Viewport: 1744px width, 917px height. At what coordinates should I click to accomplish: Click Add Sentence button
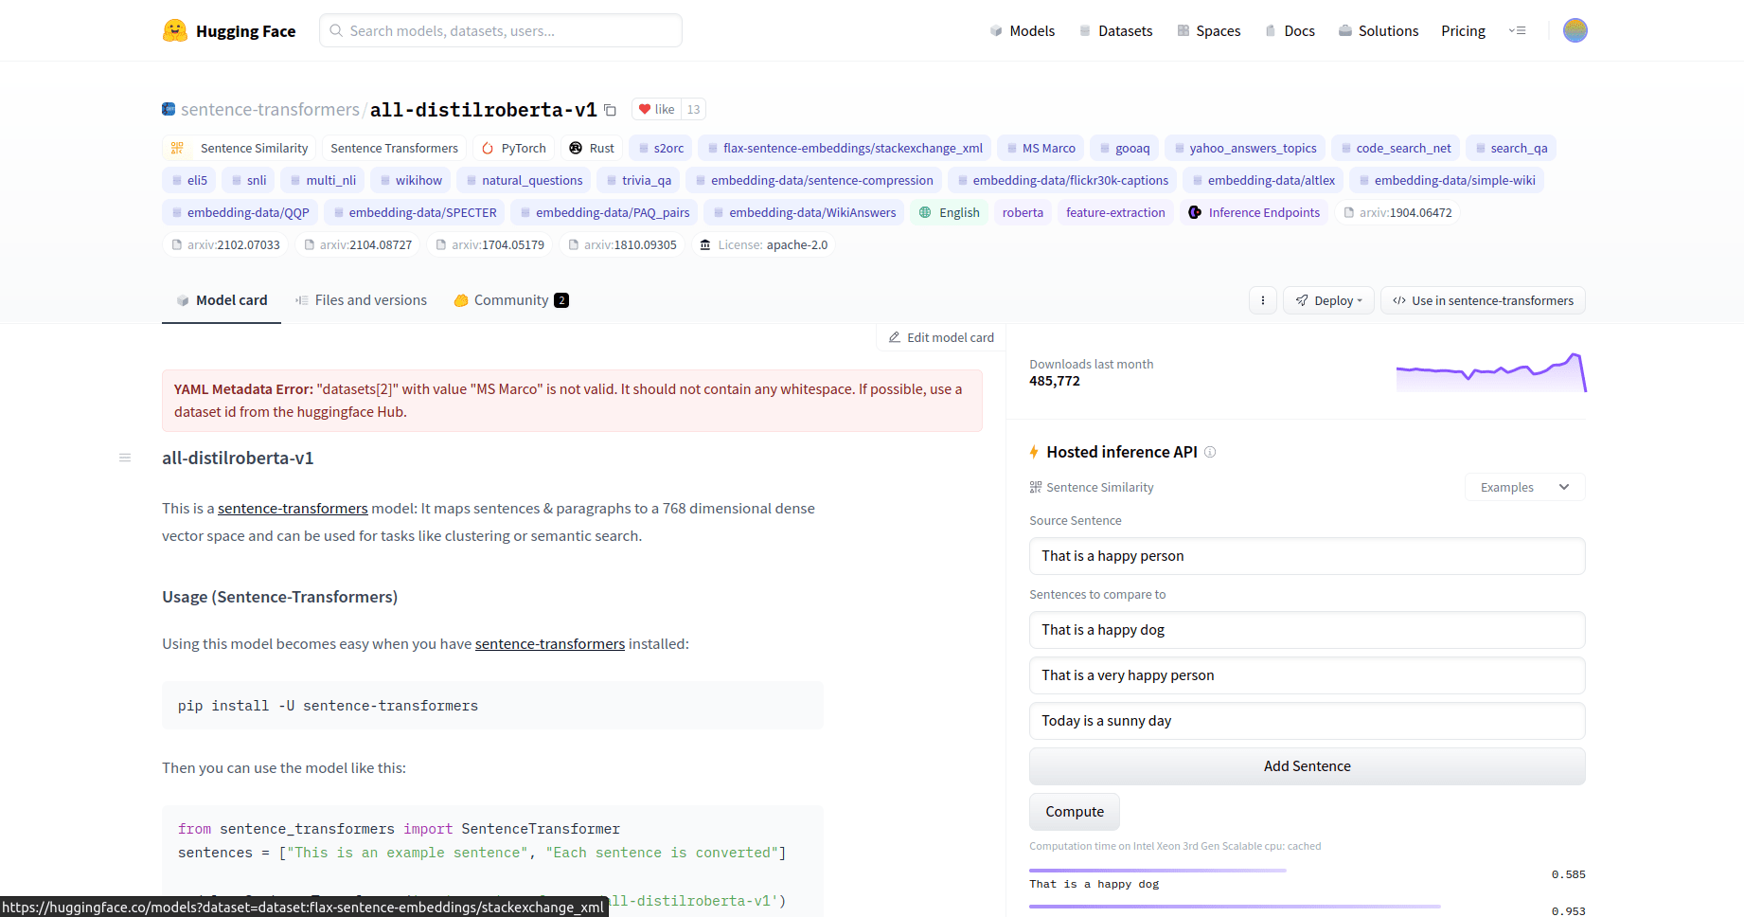pos(1307,766)
